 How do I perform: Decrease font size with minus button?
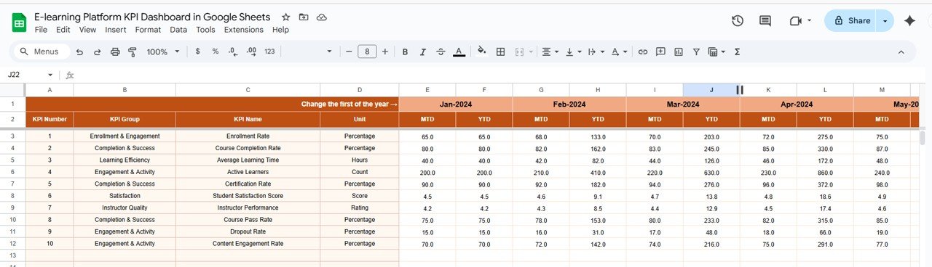tap(349, 52)
